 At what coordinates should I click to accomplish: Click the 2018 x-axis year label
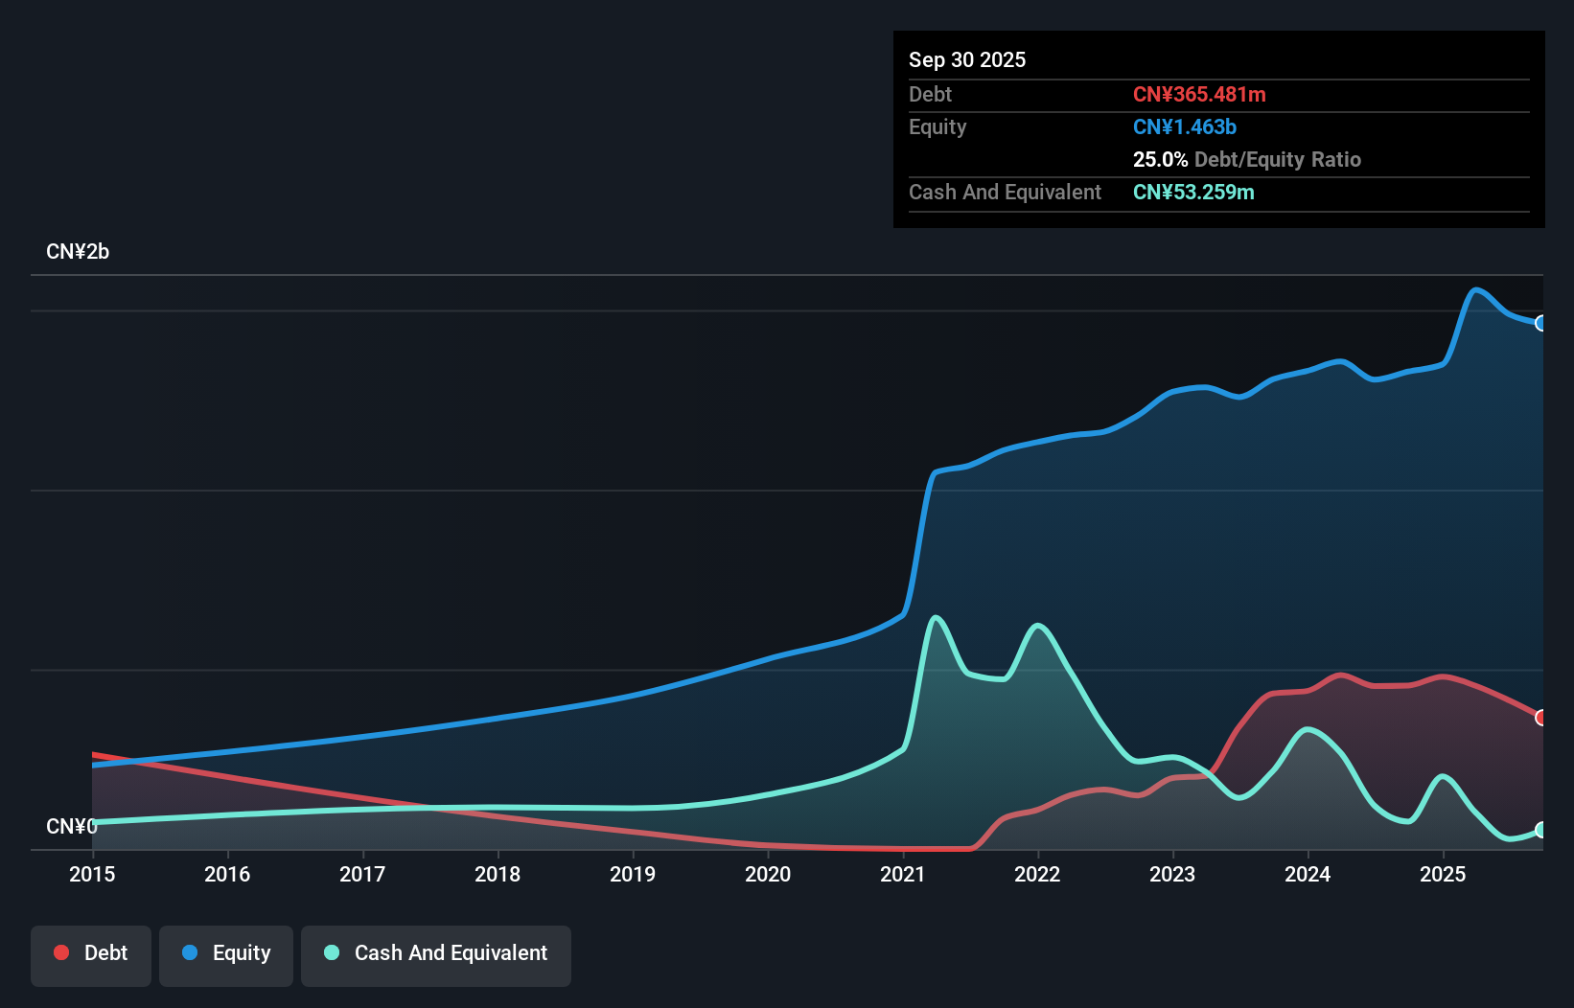tap(498, 874)
